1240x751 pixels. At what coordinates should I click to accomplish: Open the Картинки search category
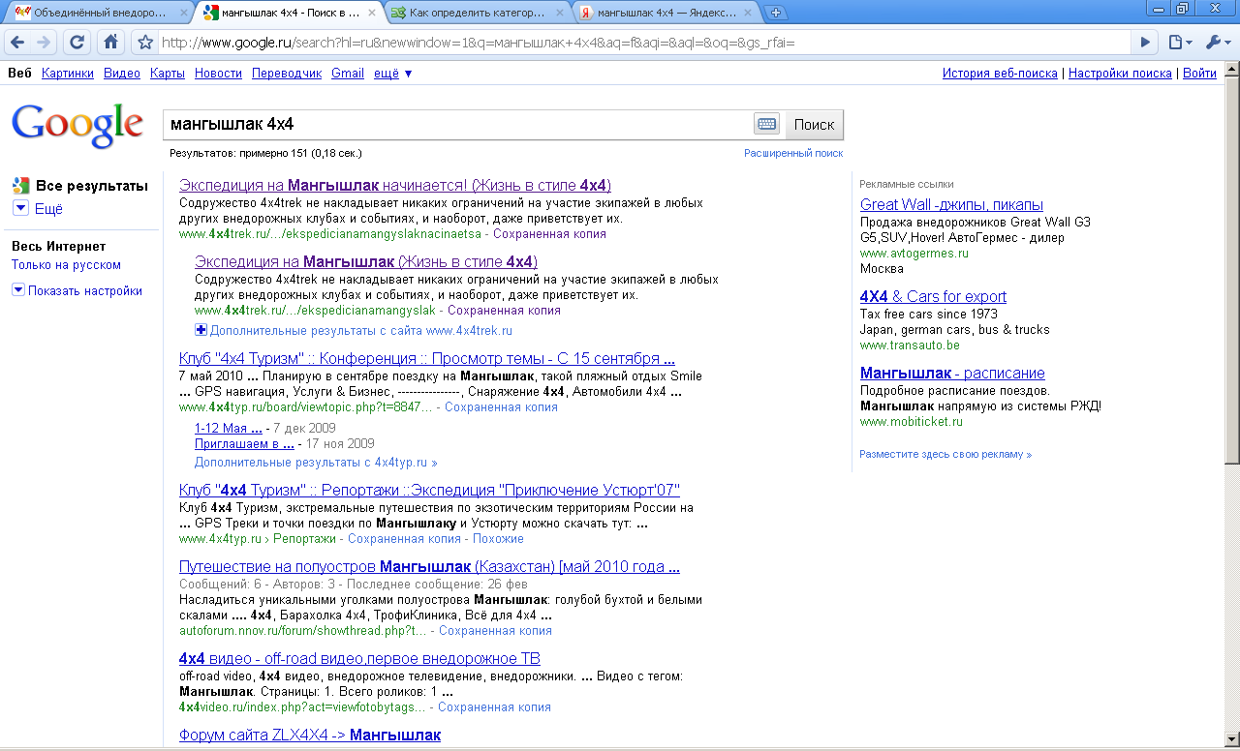[68, 74]
